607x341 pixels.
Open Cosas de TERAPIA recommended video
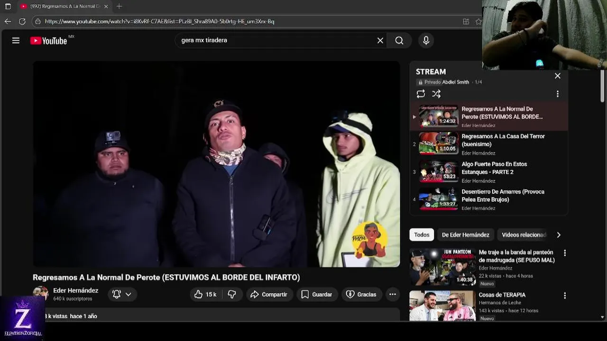pyautogui.click(x=502, y=295)
